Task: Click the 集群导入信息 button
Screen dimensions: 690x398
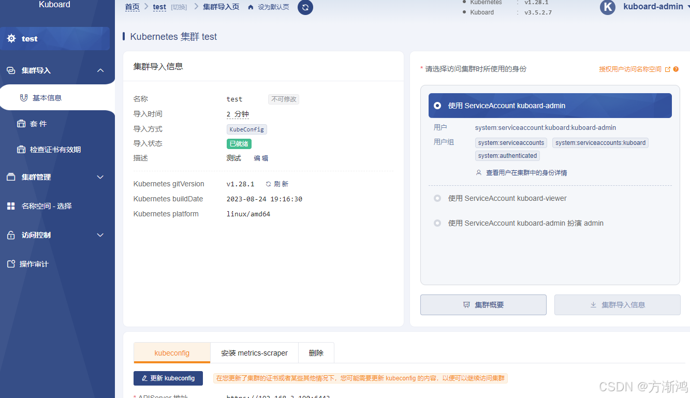Action: click(x=617, y=305)
